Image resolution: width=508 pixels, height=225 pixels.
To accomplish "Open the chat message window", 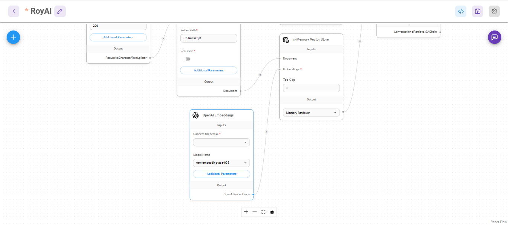I will pos(494,37).
